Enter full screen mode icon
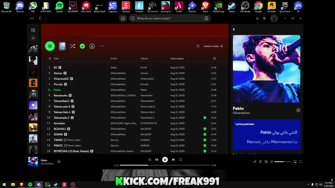 coord(300,162)
